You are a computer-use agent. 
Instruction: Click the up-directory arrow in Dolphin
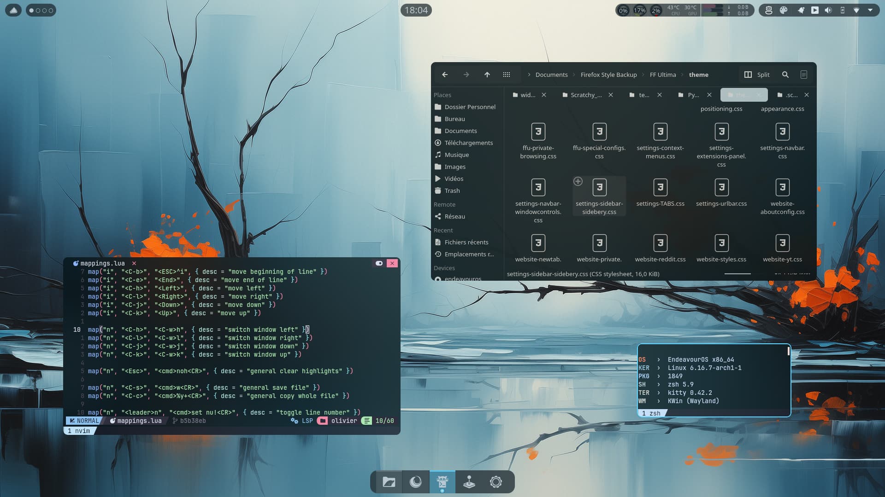click(x=487, y=75)
